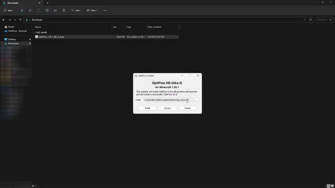Go forward with the right arrow
Image resolution: width=335 pixels, height=188 pixels.
9,20
